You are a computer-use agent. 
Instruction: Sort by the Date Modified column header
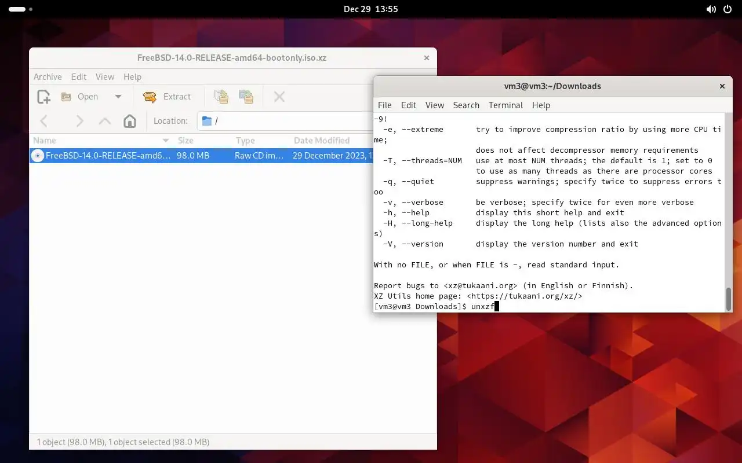point(322,141)
